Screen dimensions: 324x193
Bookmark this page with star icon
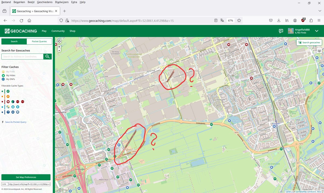(x=239, y=21)
